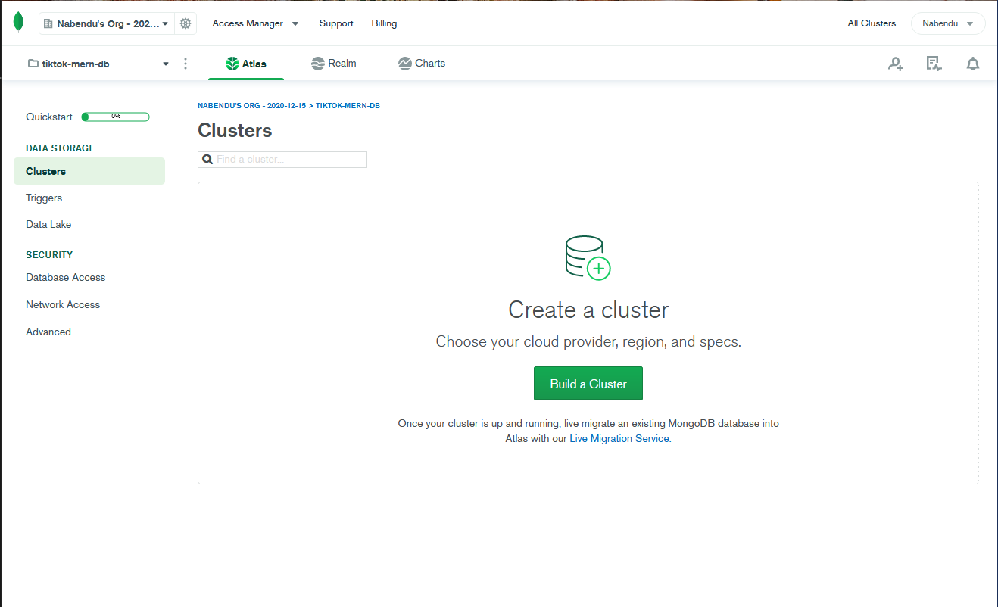Go to All Clusters
The height and width of the screenshot is (607, 998).
(872, 23)
